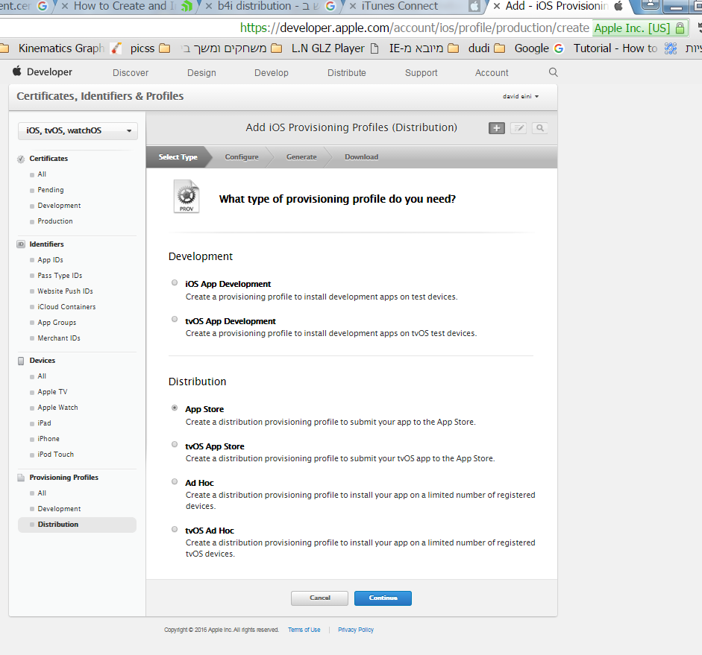Click the Cancel button
Image resolution: width=702 pixels, height=655 pixels.
click(x=319, y=598)
